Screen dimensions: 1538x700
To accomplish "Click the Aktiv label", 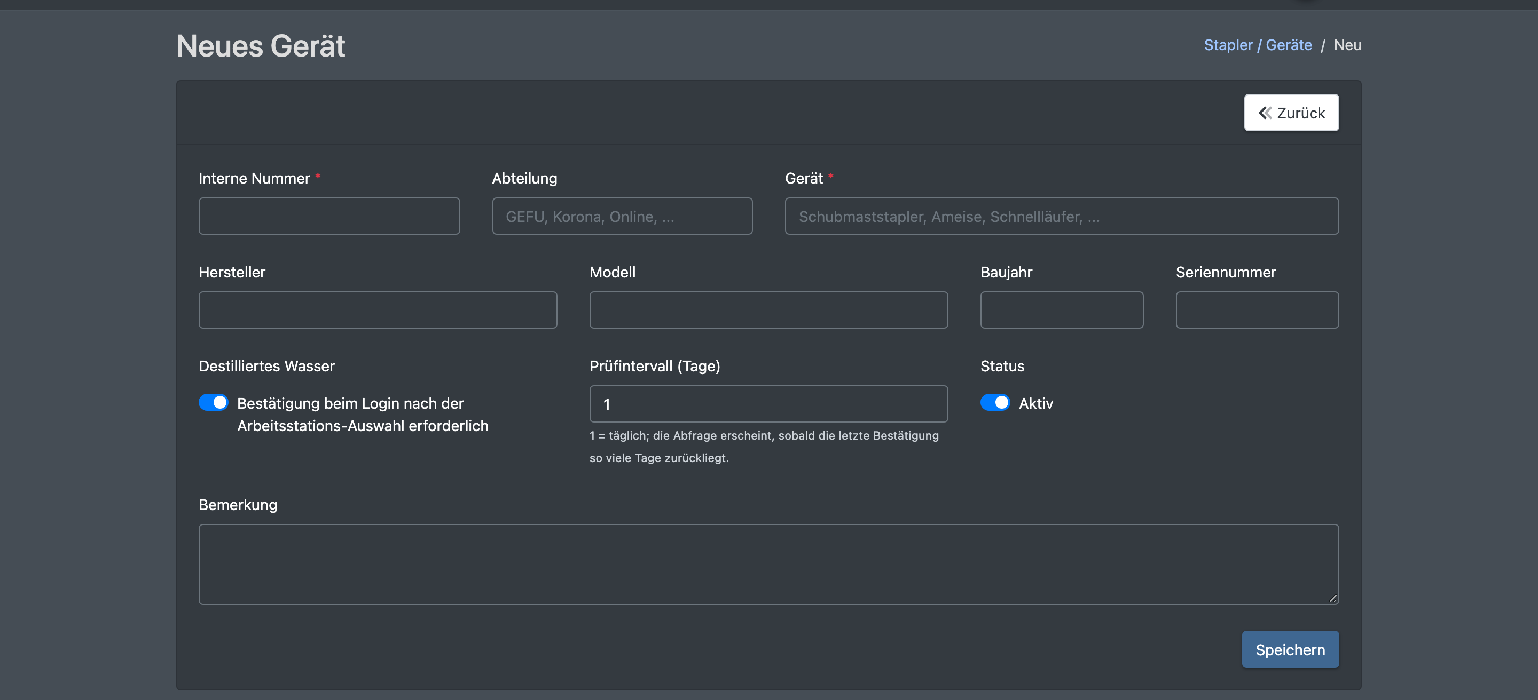I will (x=1036, y=403).
